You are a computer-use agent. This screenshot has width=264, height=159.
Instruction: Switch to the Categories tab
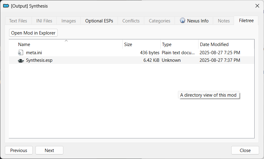coord(159,21)
